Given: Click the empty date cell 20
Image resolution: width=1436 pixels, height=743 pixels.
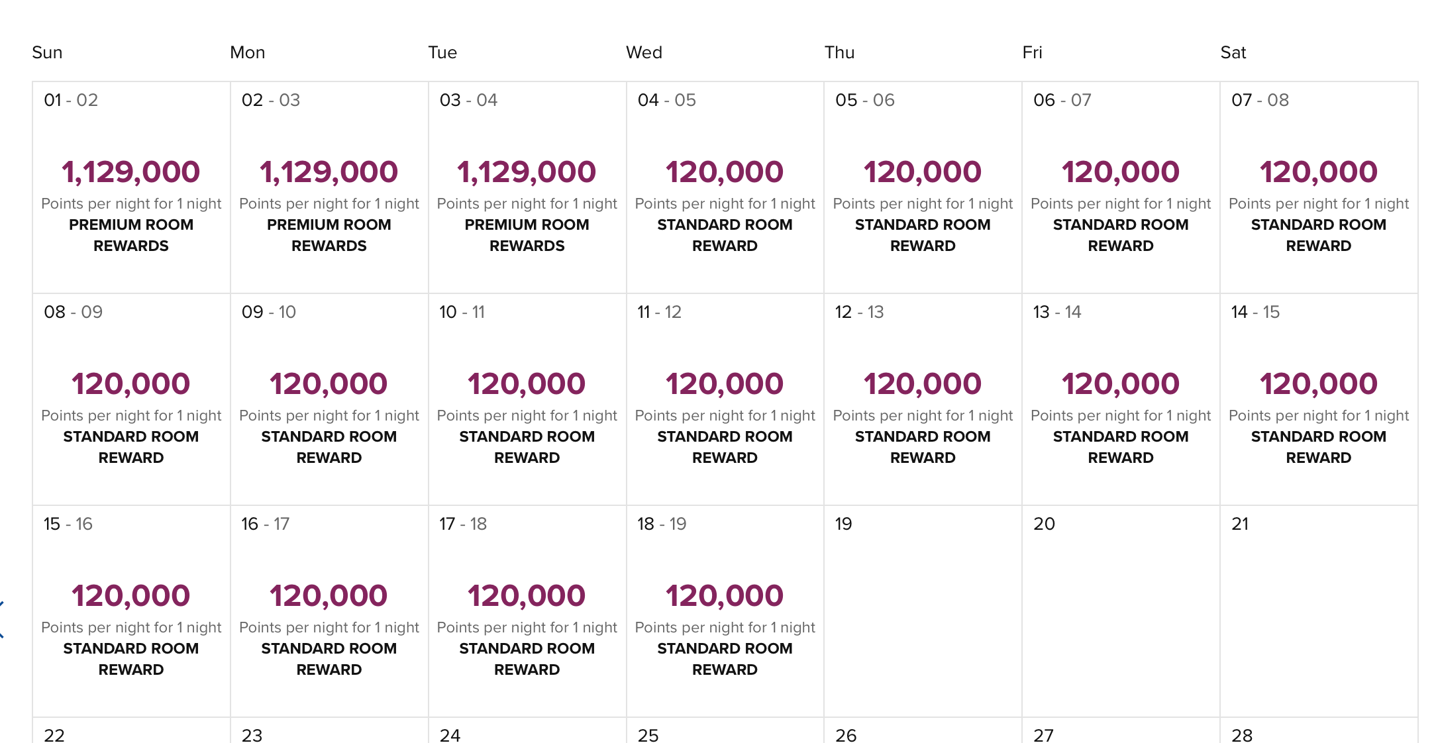Looking at the screenshot, I should tap(1121, 611).
